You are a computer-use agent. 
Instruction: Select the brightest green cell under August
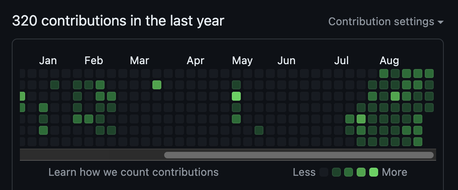(x=395, y=96)
